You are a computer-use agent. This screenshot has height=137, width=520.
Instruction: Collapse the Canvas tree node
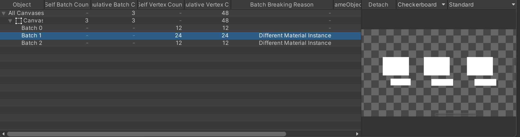point(10,21)
